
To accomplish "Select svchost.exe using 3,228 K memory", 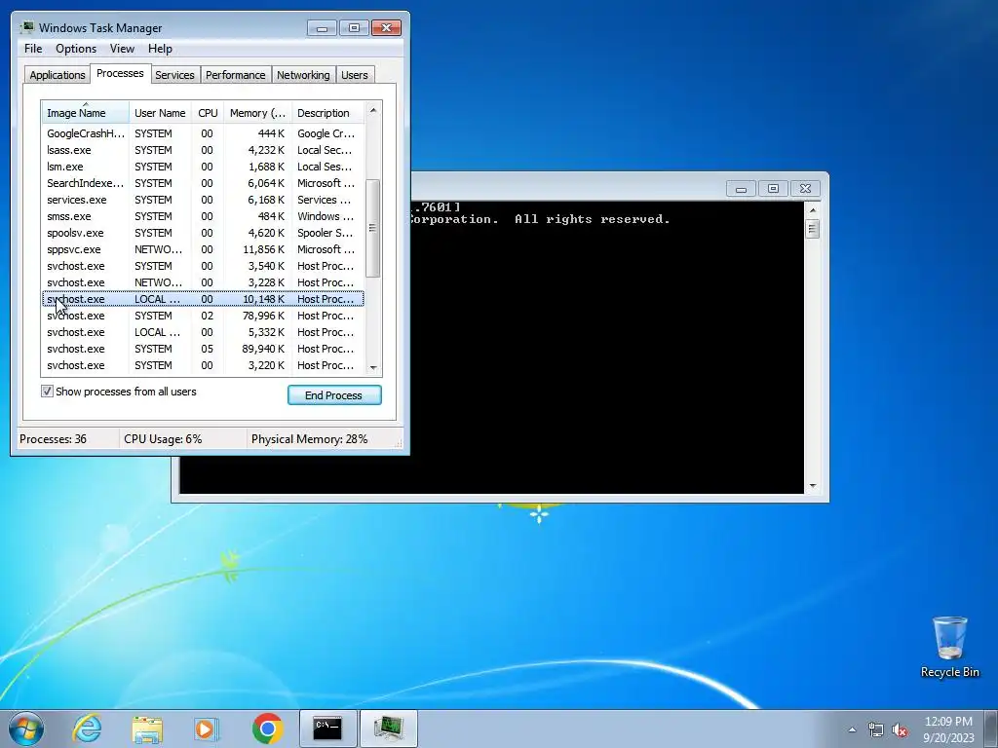I will point(203,282).
